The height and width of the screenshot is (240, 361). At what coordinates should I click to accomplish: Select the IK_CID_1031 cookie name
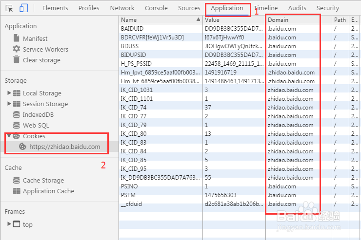pos(137,90)
